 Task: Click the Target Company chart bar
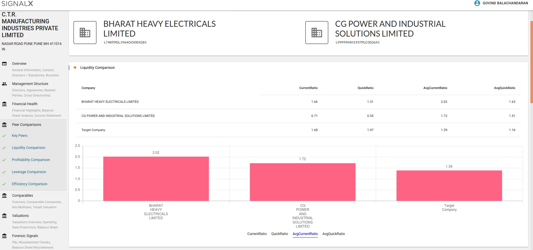tap(449, 185)
